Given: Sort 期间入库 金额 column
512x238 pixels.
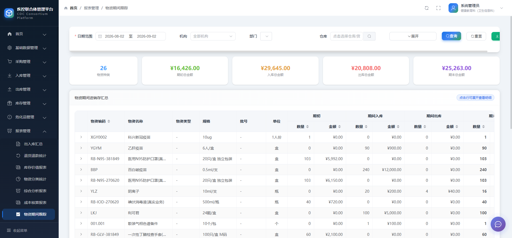Looking at the screenshot, I should (398, 127).
